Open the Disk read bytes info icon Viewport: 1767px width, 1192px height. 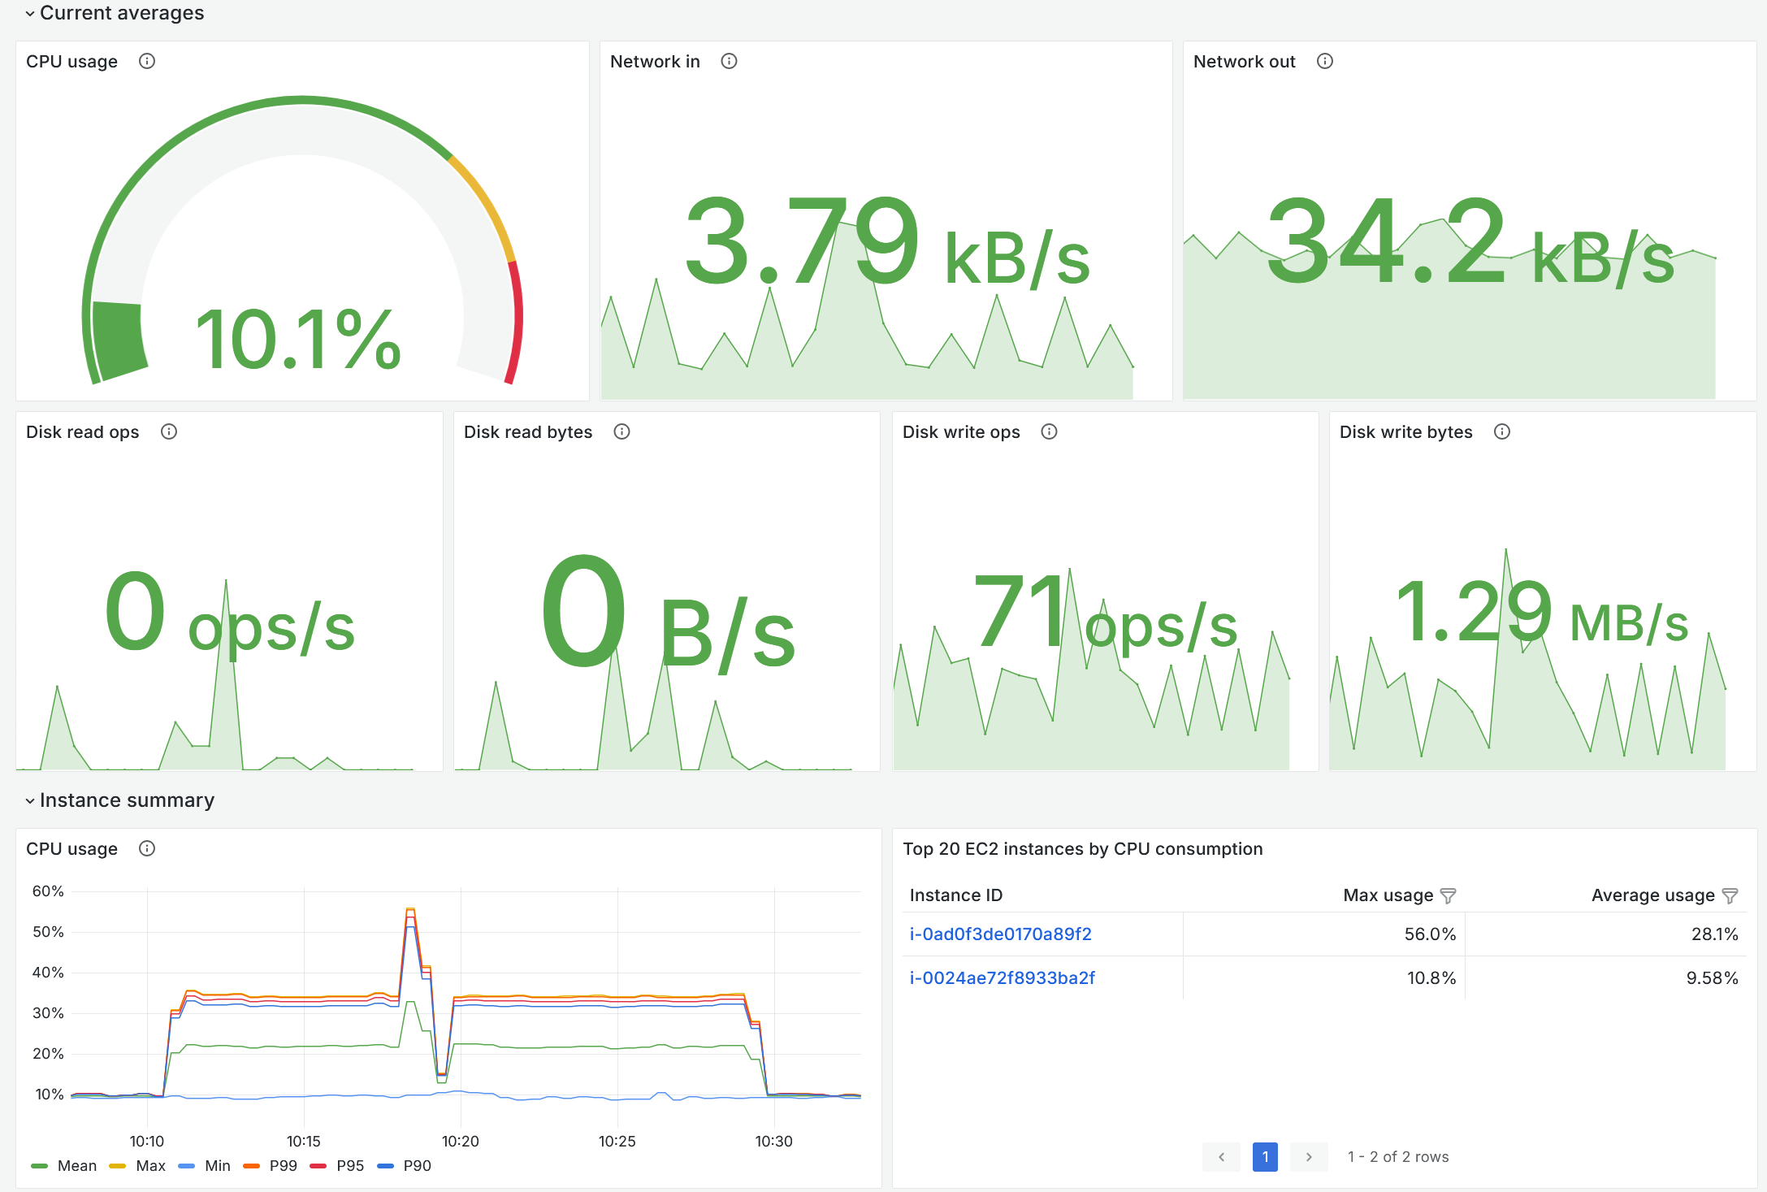tap(621, 431)
